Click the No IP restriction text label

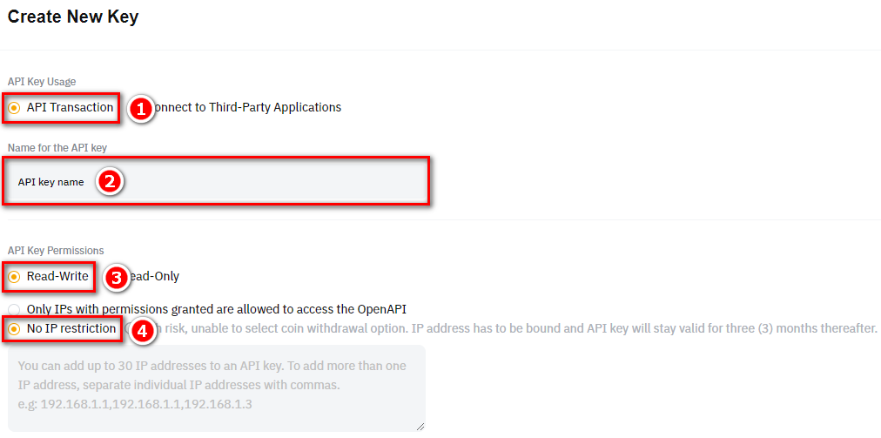[71, 328]
